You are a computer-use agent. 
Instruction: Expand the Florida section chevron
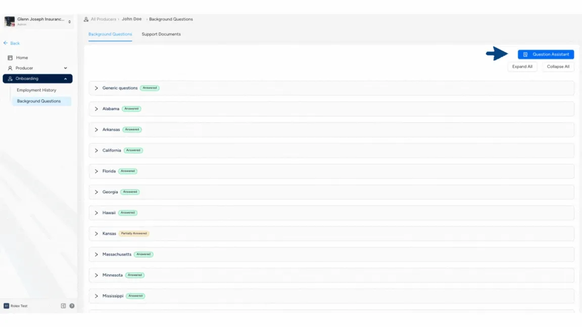96,171
